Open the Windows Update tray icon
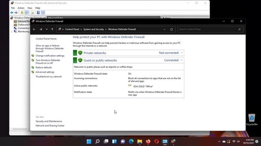This screenshot has height=146, width=261. coord(229,142)
